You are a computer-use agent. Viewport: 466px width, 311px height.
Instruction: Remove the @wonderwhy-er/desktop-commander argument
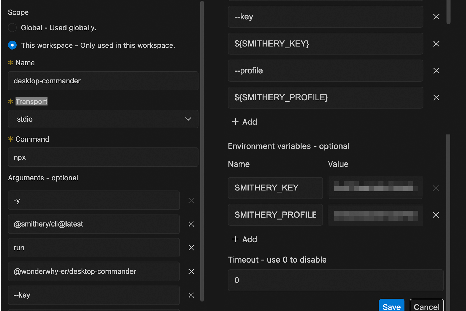[191, 271]
